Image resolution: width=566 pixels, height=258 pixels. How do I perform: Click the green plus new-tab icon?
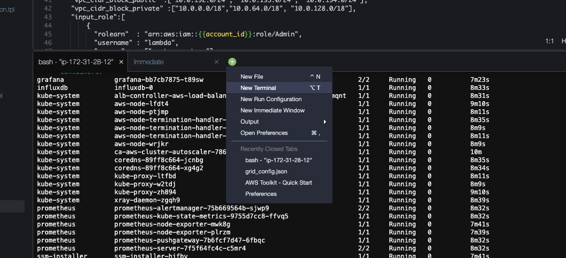[232, 62]
